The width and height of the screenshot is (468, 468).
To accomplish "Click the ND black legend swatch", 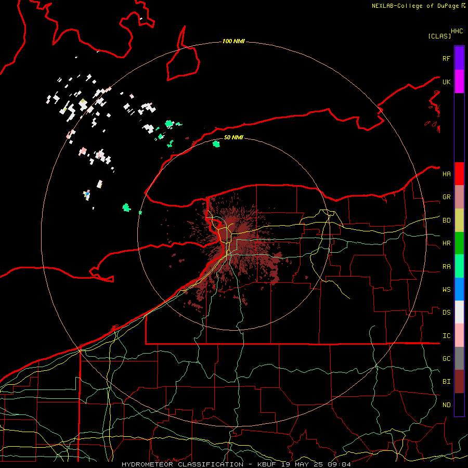I will coord(459,405).
